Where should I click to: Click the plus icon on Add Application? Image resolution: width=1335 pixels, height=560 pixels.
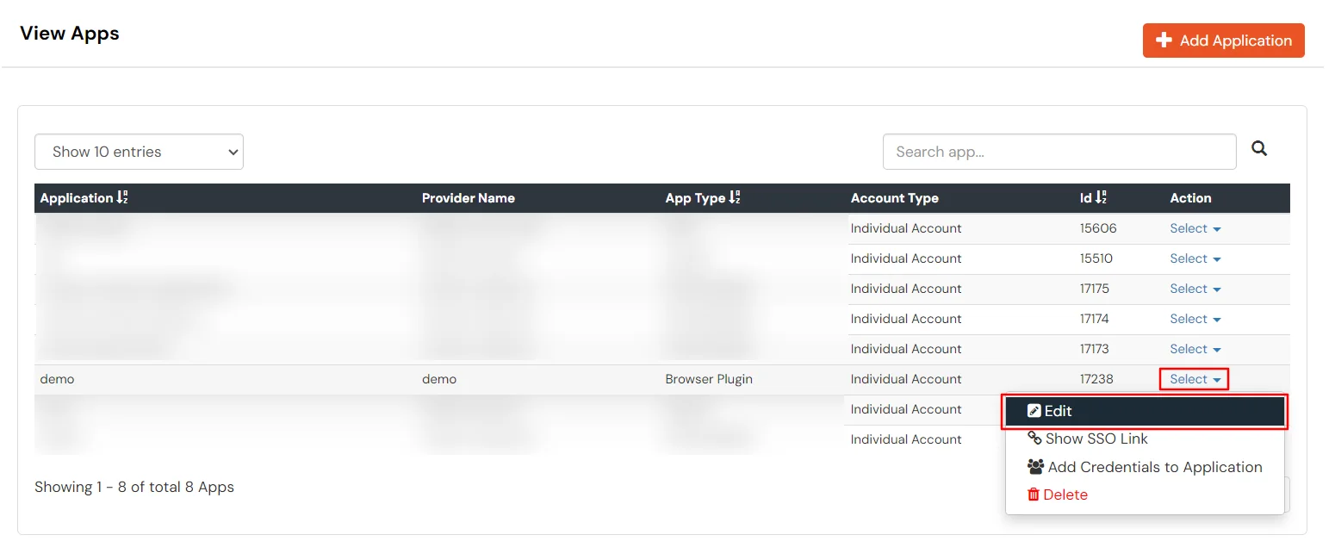pos(1164,40)
